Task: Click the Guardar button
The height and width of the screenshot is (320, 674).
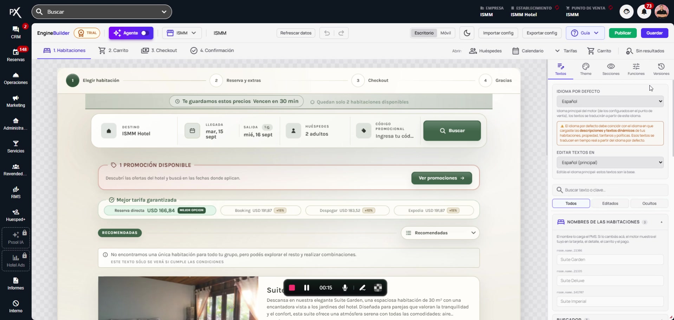Action: point(654,33)
